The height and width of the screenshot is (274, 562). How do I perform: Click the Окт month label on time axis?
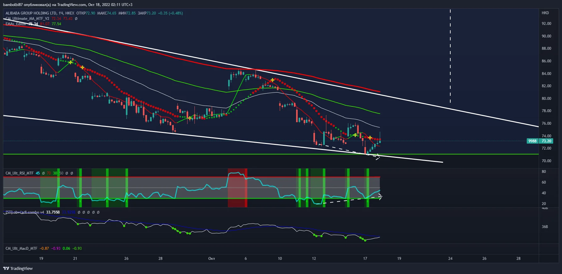click(211, 259)
